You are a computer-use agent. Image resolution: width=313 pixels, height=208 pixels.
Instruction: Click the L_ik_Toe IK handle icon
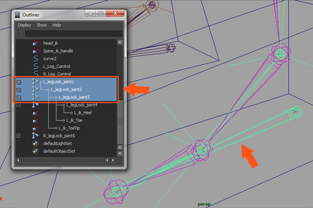35,120
